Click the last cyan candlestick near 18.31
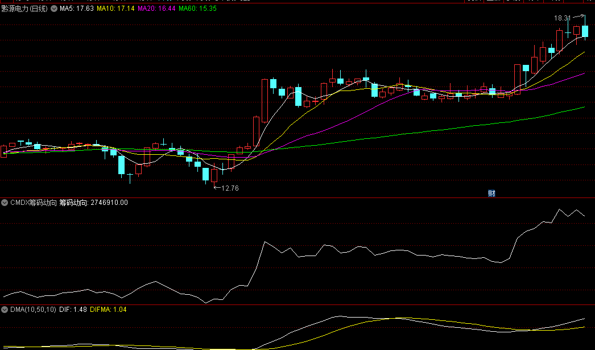The height and width of the screenshot is (350, 595). point(585,31)
